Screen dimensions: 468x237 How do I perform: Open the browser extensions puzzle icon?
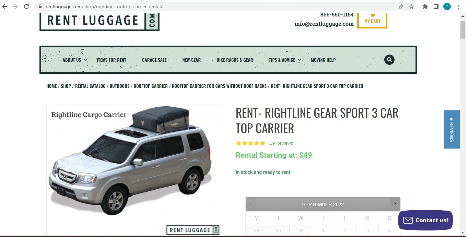tap(425, 7)
